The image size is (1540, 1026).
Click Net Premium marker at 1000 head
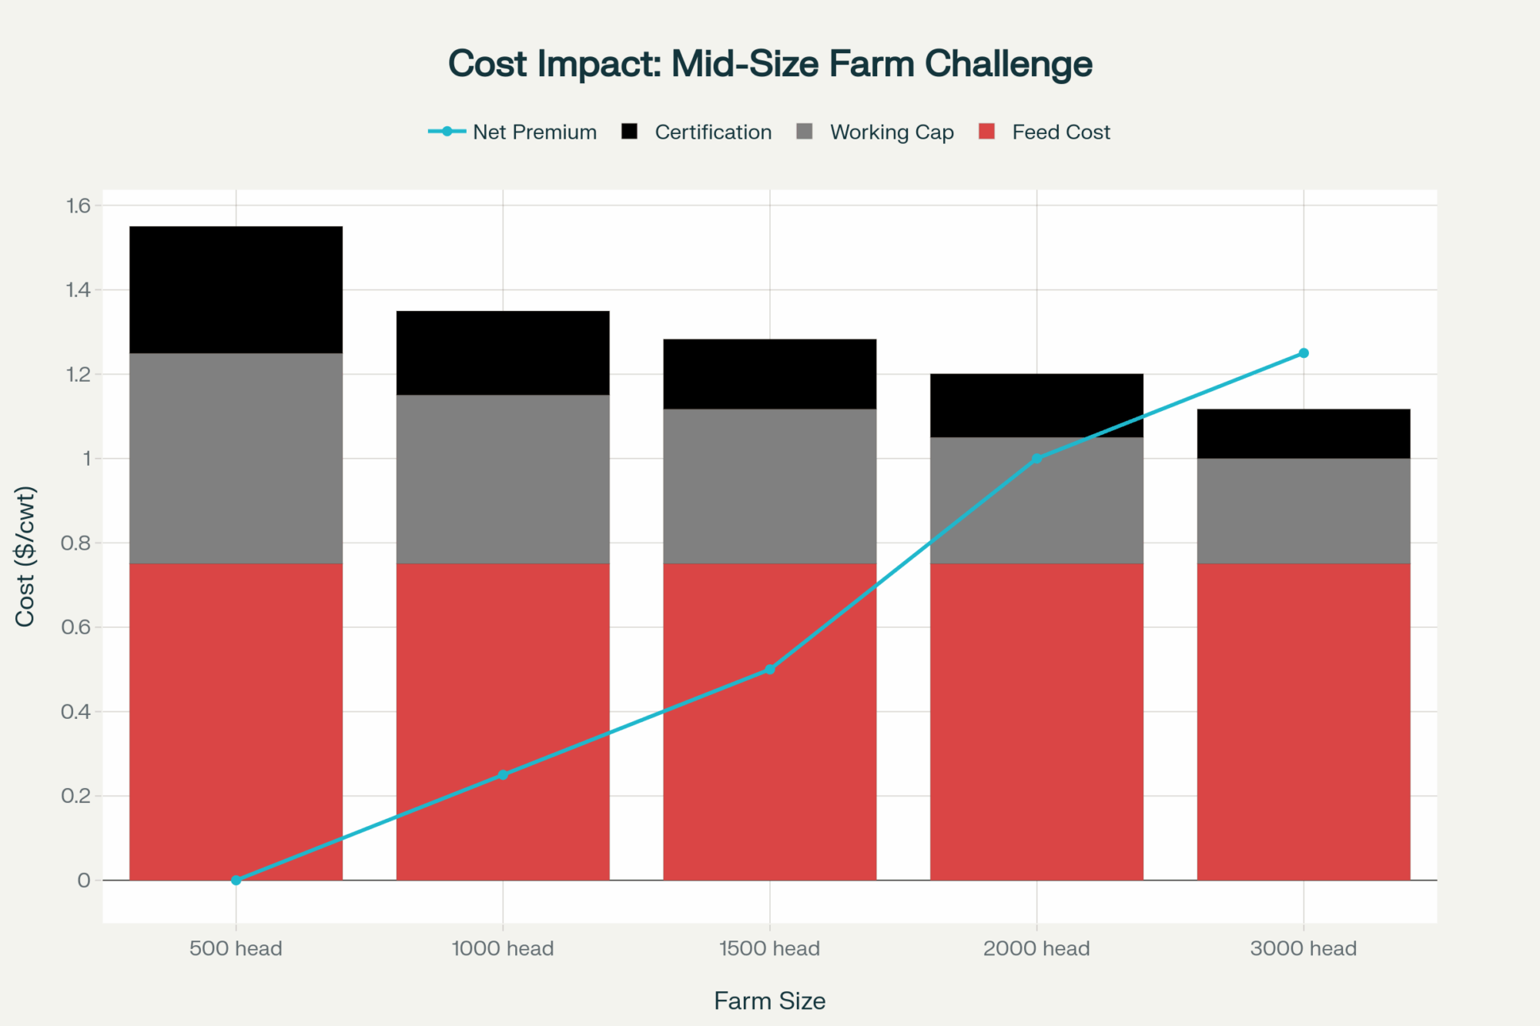coord(503,775)
